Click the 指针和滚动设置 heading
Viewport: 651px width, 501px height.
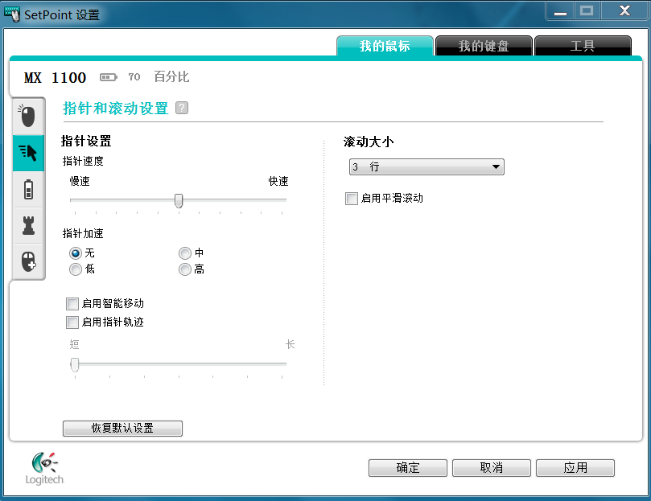[x=116, y=109]
